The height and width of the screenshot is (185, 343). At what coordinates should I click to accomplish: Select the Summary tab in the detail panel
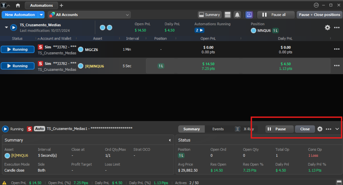coord(191,129)
